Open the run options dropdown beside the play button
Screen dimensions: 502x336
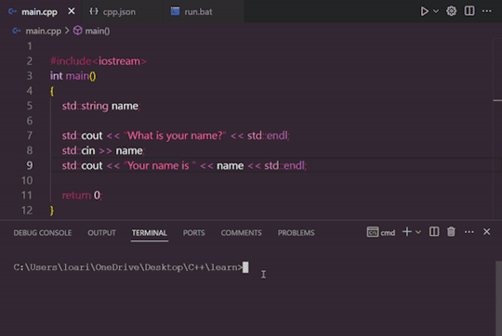[436, 11]
